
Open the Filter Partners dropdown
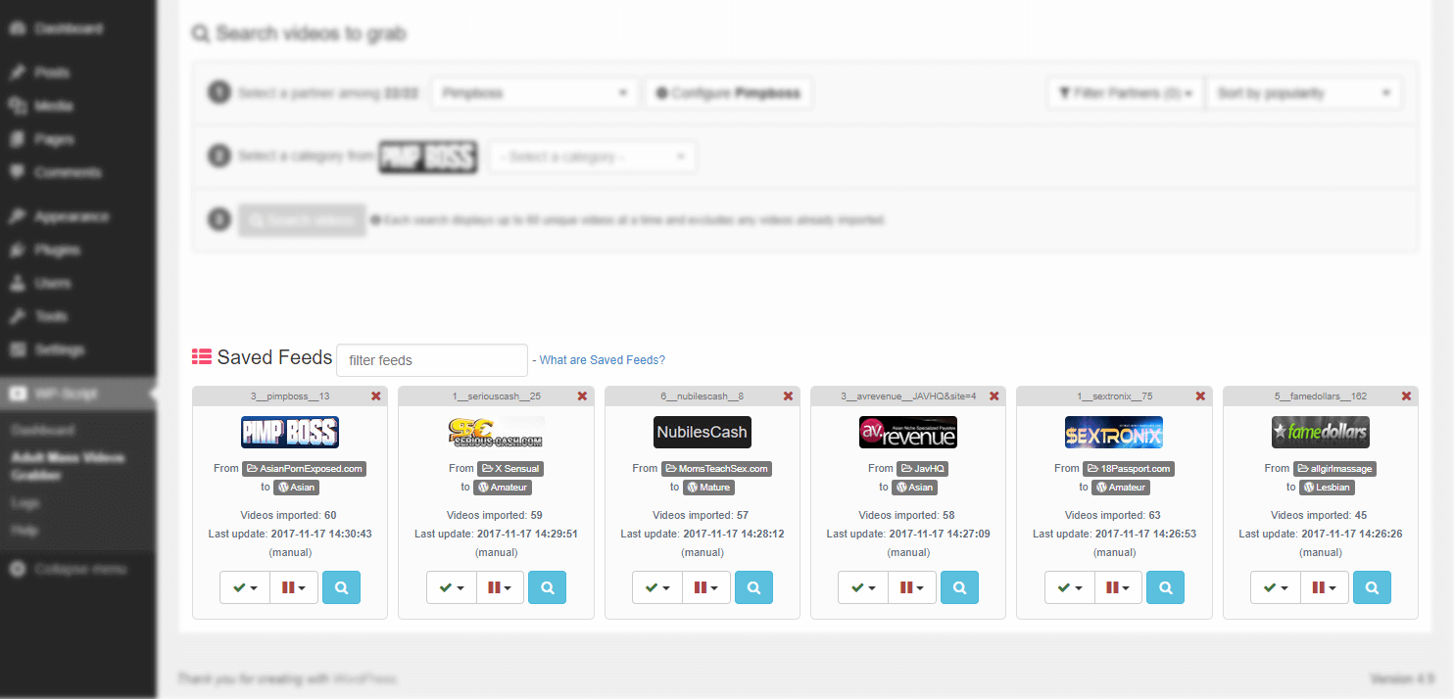[1126, 93]
